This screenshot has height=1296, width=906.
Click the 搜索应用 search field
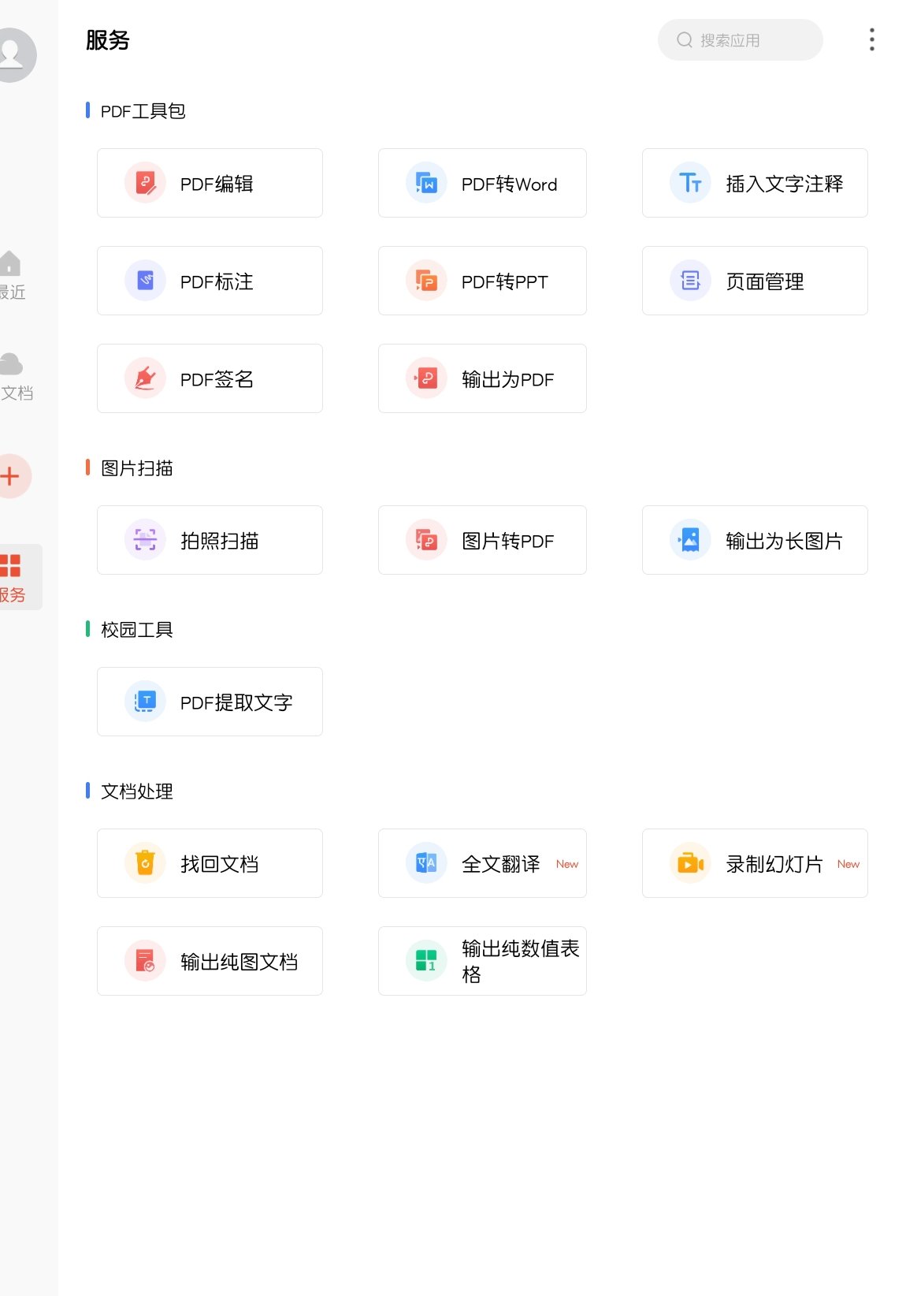tap(741, 40)
